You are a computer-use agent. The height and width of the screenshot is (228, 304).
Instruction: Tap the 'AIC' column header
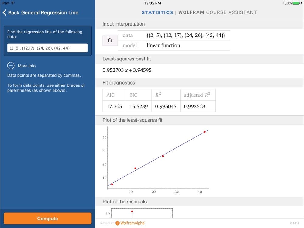pos(111,95)
